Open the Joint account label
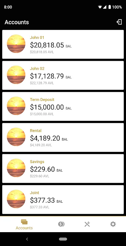This screenshot has width=126, height=246. tap(34, 193)
